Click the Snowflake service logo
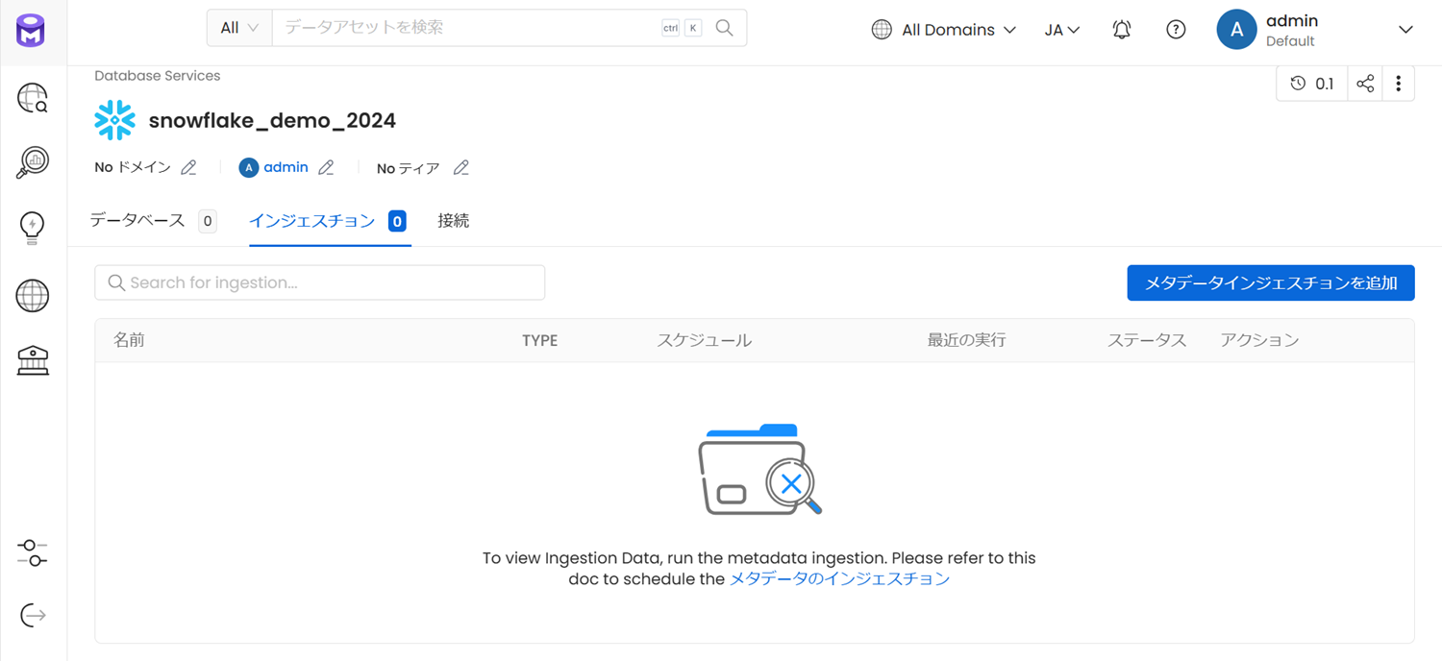 pyautogui.click(x=115, y=121)
